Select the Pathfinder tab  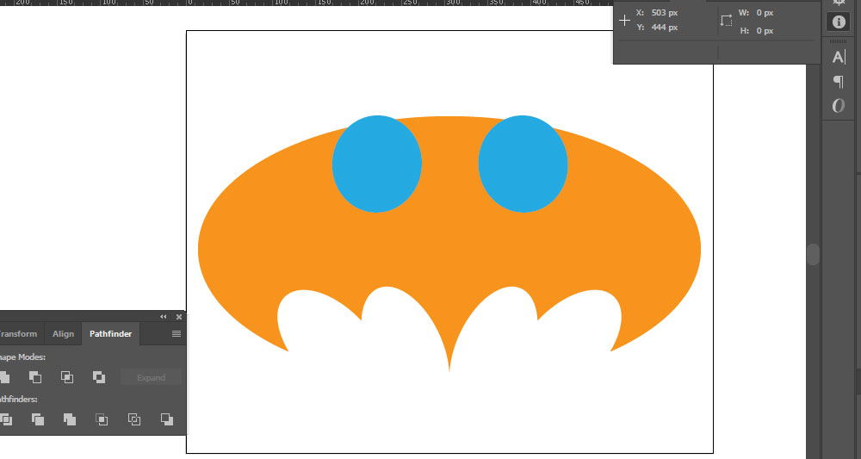[110, 334]
